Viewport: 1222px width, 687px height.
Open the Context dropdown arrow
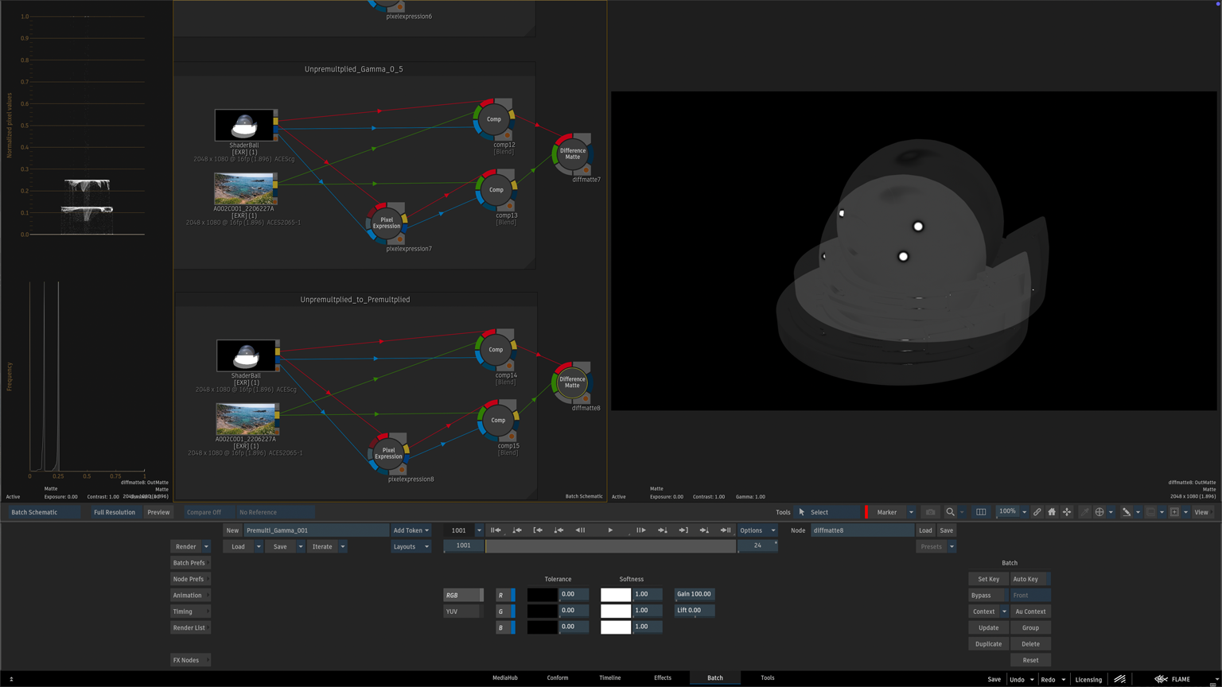point(1004,611)
